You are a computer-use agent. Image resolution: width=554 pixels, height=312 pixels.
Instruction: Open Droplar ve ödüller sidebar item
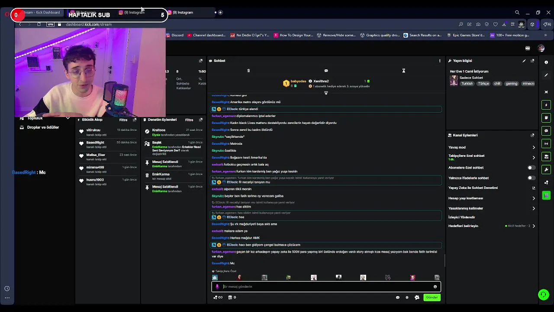pyautogui.click(x=43, y=127)
